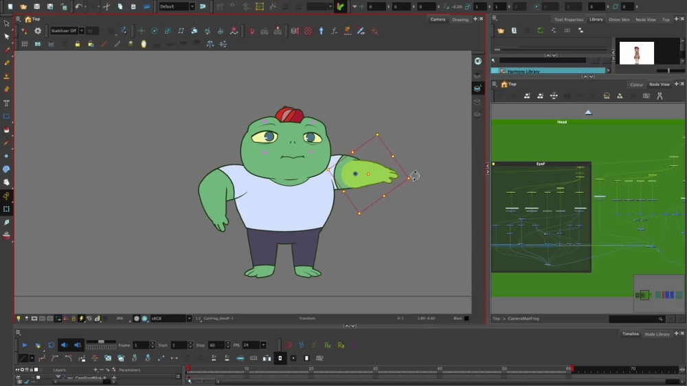Click the Top home breadcrumb in Camera view

[x=32, y=19]
